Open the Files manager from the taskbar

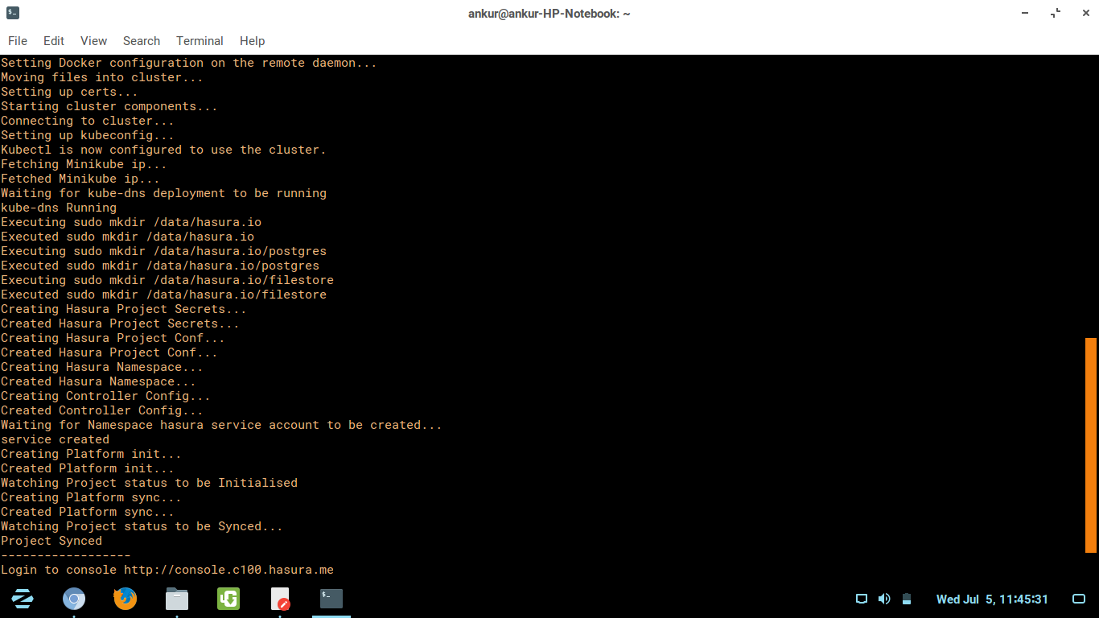coord(177,599)
